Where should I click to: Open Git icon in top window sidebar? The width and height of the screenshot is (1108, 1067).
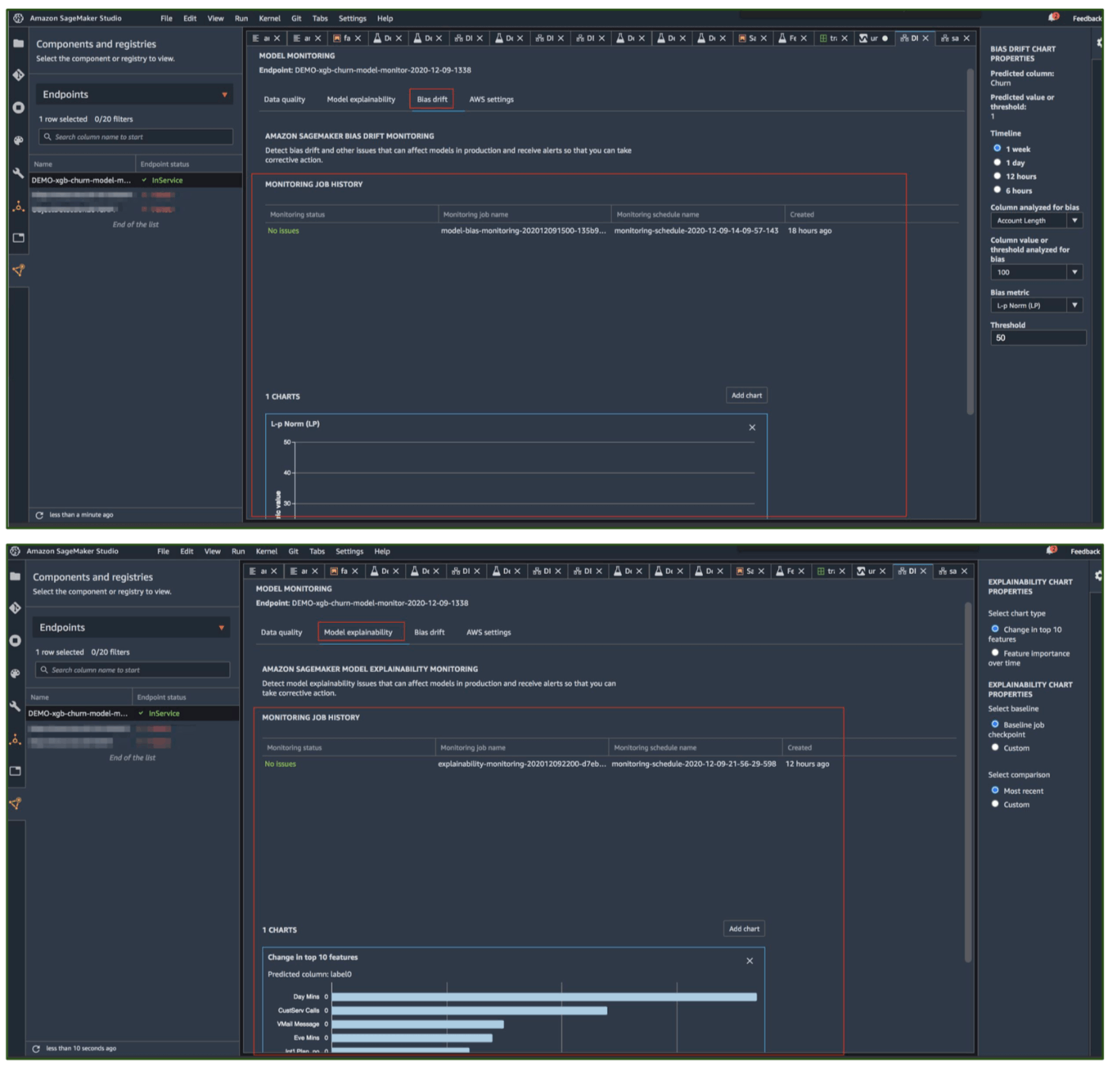tap(18, 75)
